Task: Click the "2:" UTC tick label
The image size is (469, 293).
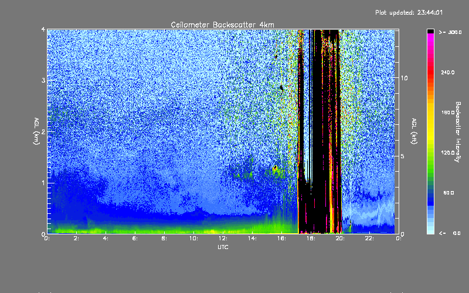Action: [x=77, y=239]
